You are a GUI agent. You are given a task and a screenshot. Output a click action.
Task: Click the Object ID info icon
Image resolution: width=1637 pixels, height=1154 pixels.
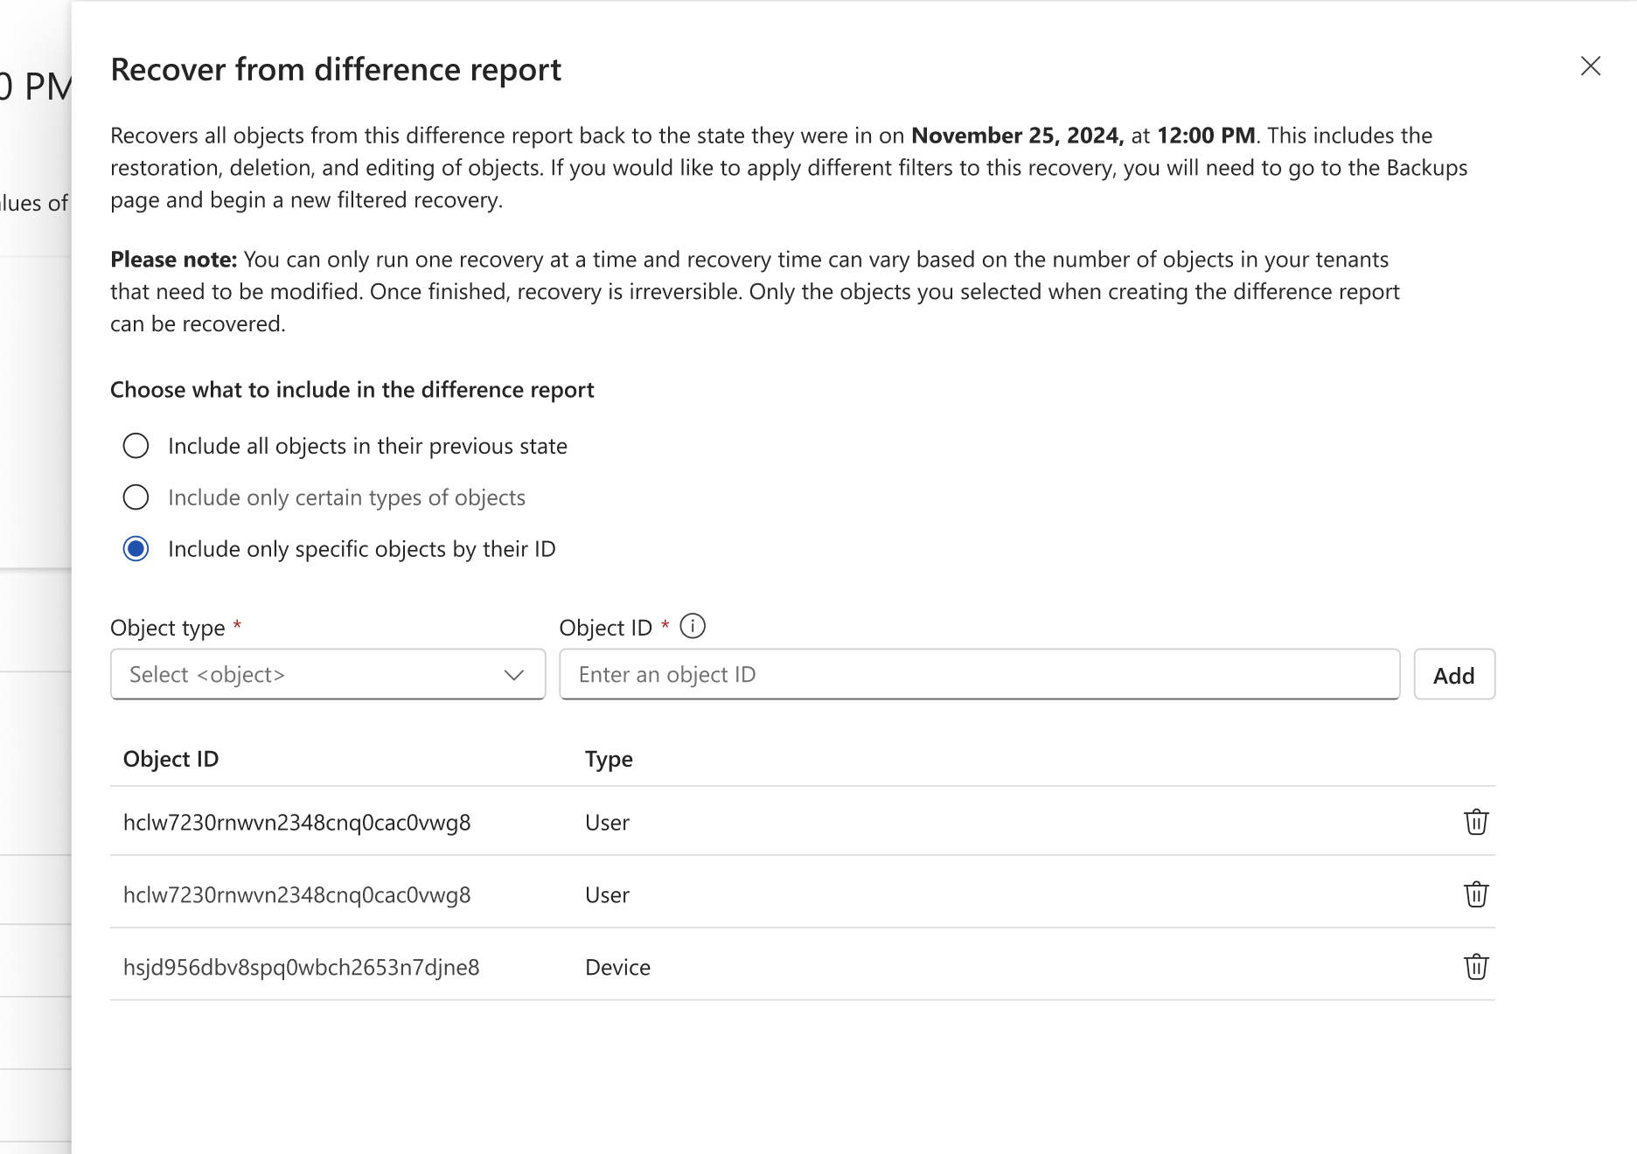(x=693, y=627)
